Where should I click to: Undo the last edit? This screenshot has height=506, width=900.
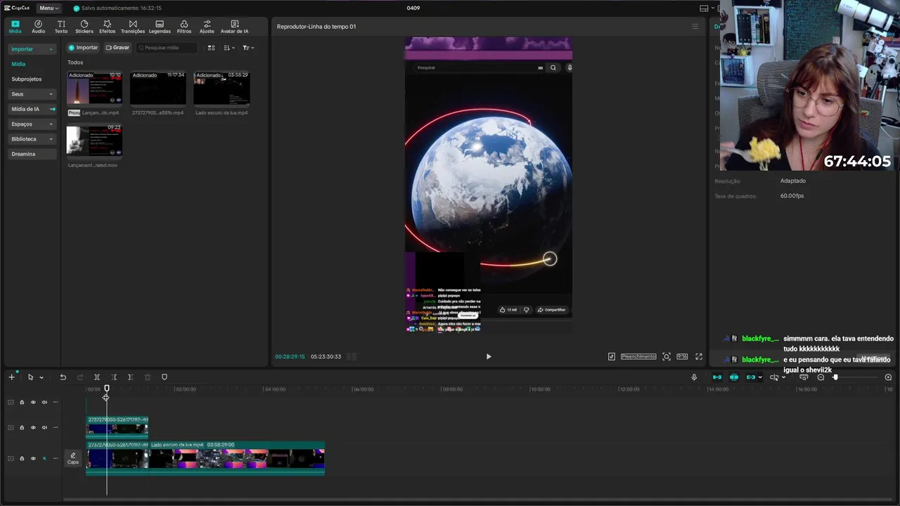pos(63,377)
